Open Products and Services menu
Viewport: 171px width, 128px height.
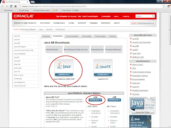point(25,23)
